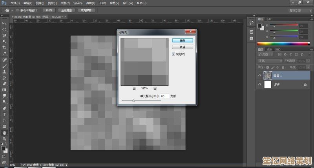Screen dimensions: 314x168
Task: Click 取消 to cancel Mosaic dialog
Action: [183, 47]
